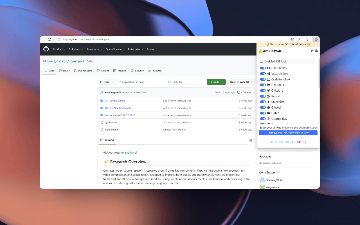Screen dimensions: 360x225
Task: Click the Go to file search field
Action: (185, 82)
